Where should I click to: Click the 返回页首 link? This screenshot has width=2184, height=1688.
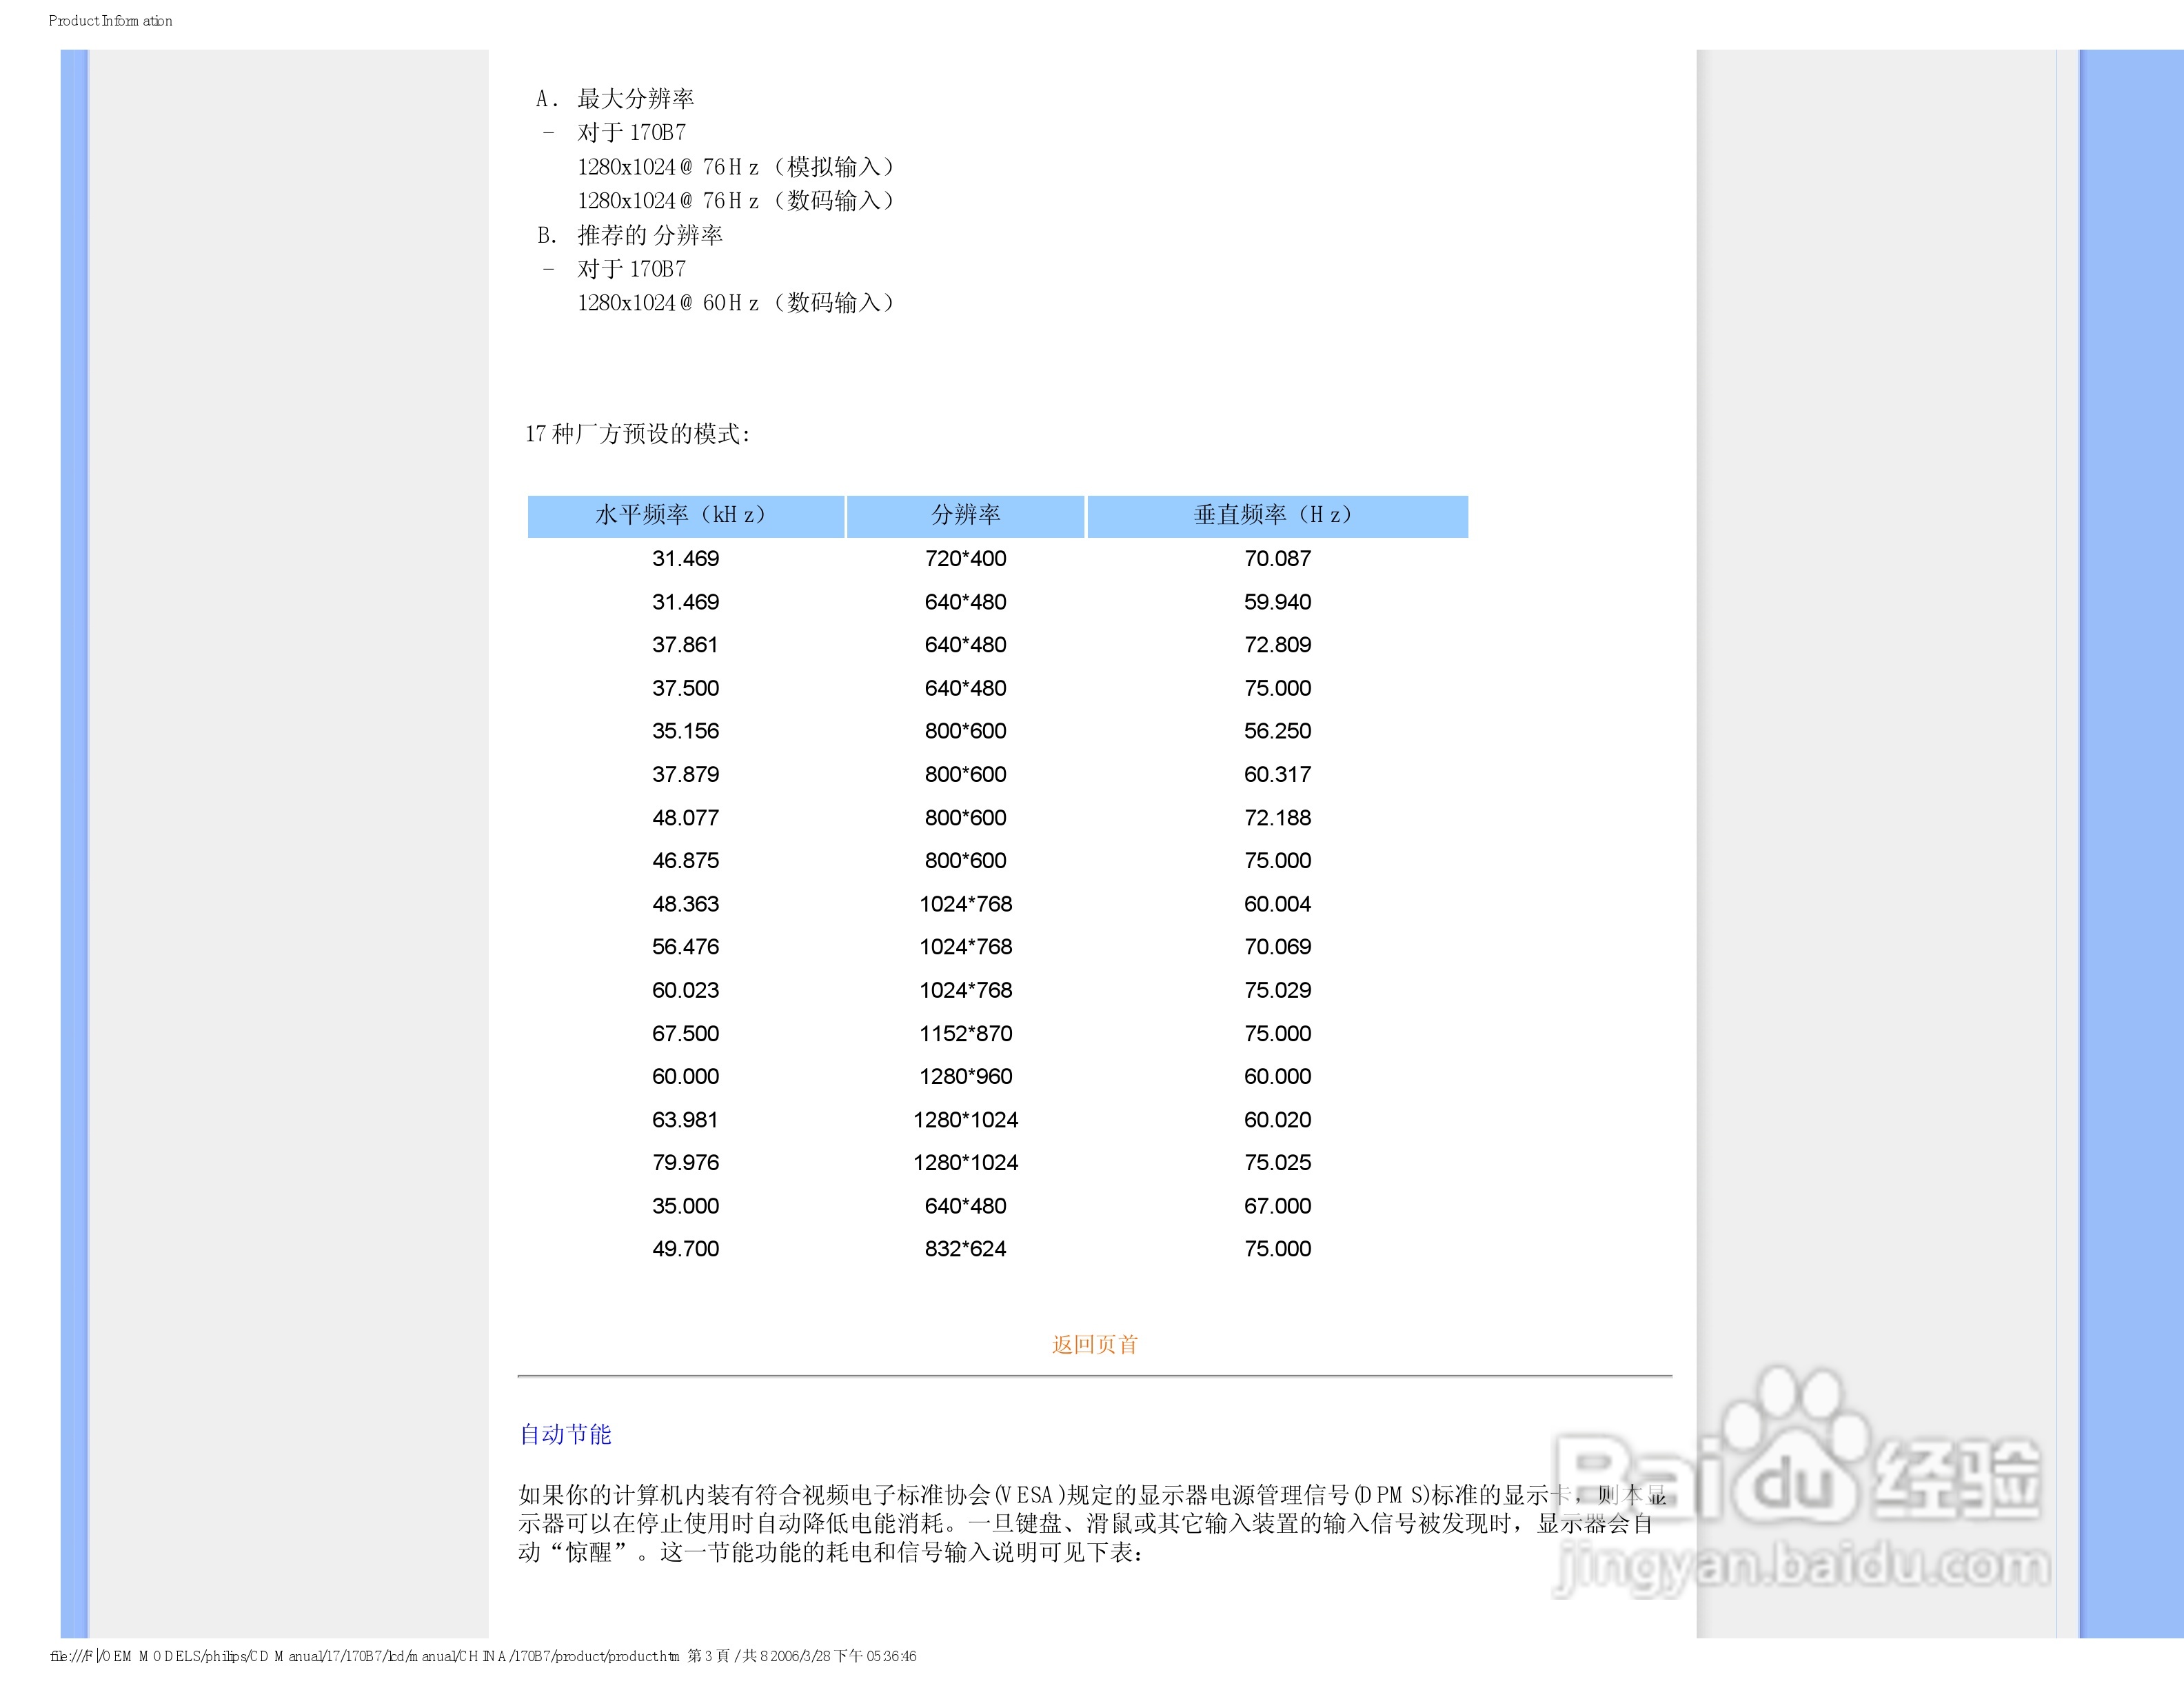pyautogui.click(x=1094, y=1344)
